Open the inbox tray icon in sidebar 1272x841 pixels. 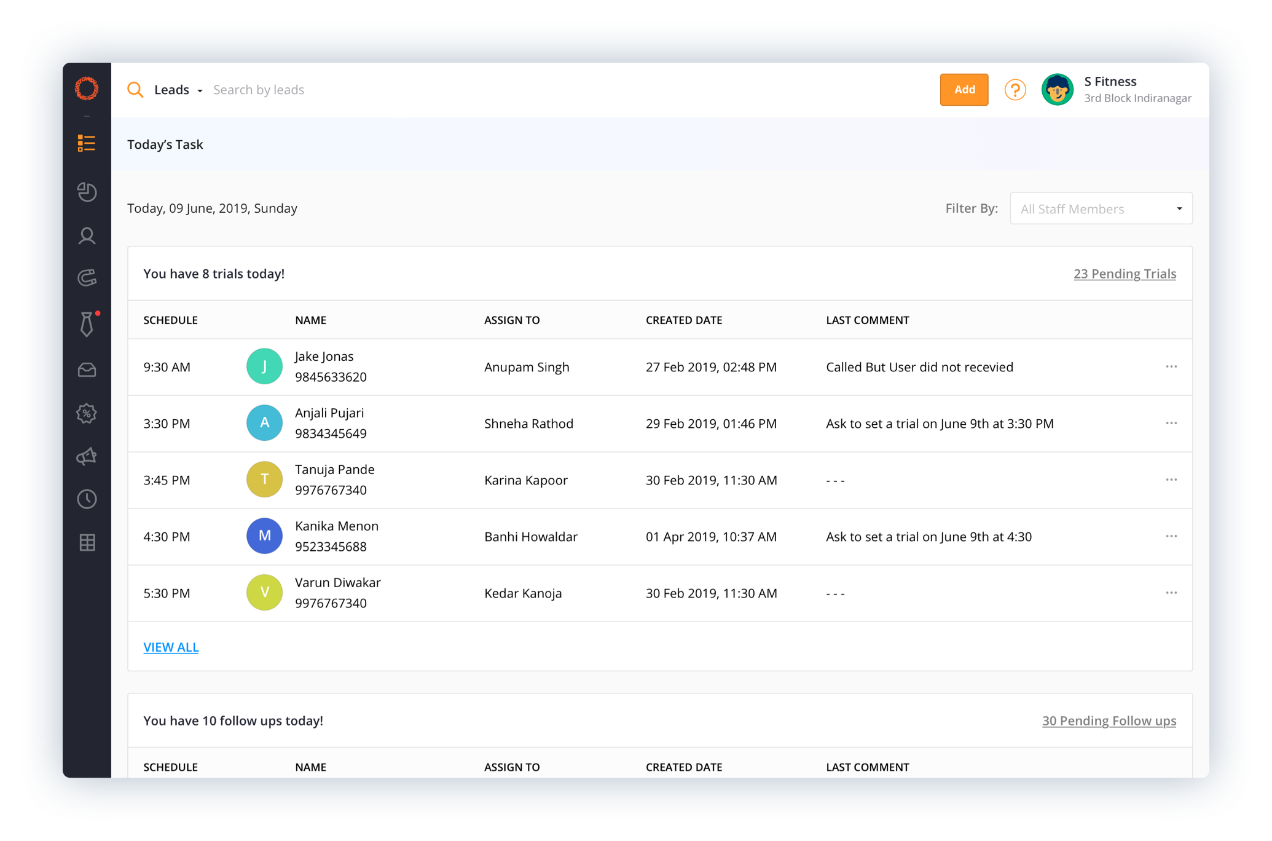coord(87,369)
